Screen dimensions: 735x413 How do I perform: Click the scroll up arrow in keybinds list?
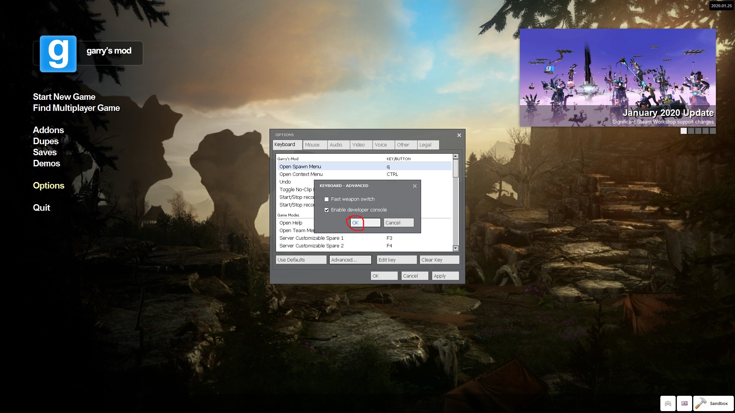[456, 156]
